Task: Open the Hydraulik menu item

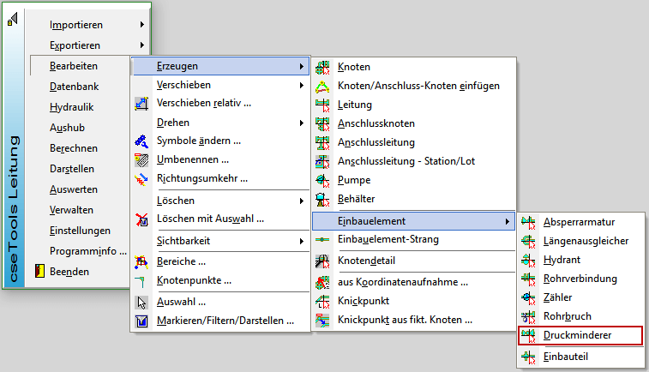Action: point(71,107)
